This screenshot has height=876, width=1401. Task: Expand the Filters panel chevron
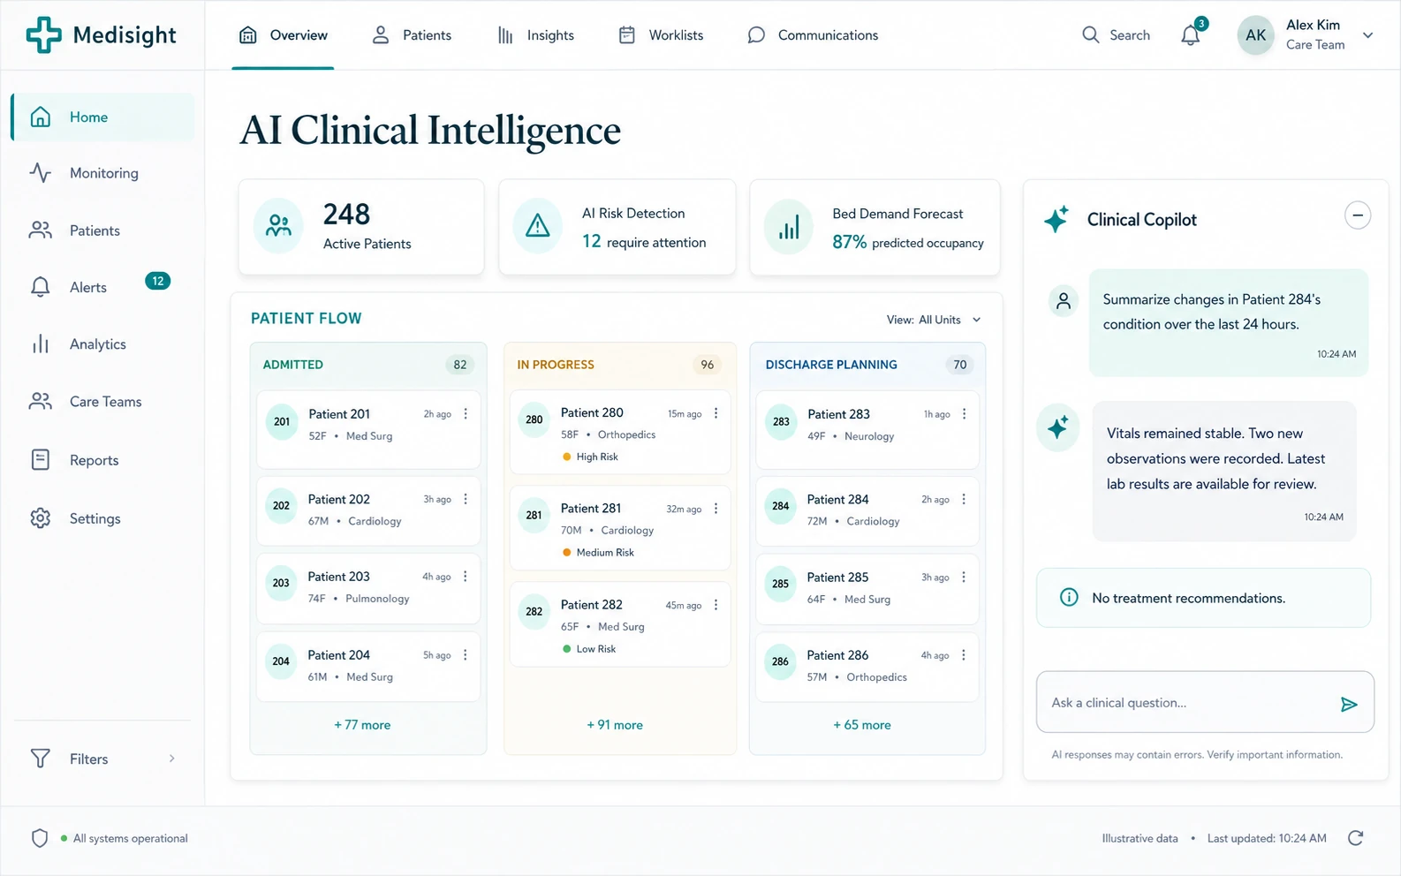pos(171,759)
